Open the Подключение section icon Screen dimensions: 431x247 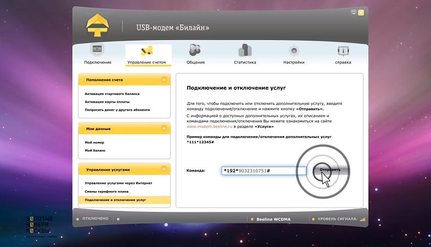click(x=97, y=50)
